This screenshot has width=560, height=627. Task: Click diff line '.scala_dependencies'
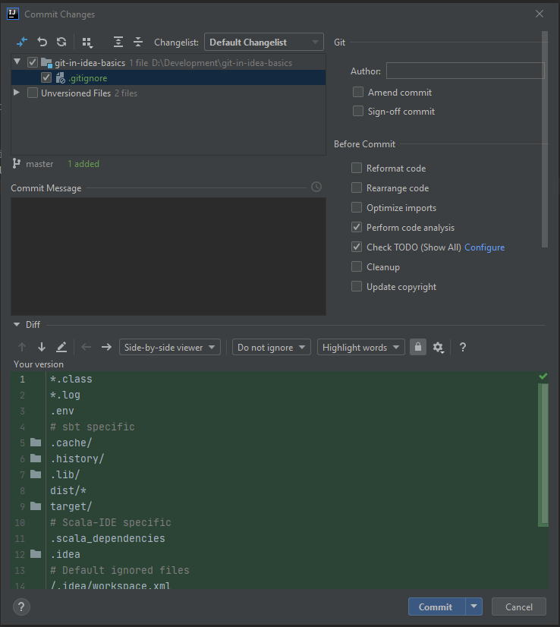[x=108, y=538]
